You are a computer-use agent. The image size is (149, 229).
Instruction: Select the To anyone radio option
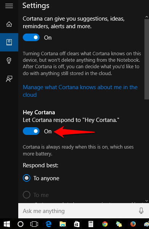pos(27,178)
